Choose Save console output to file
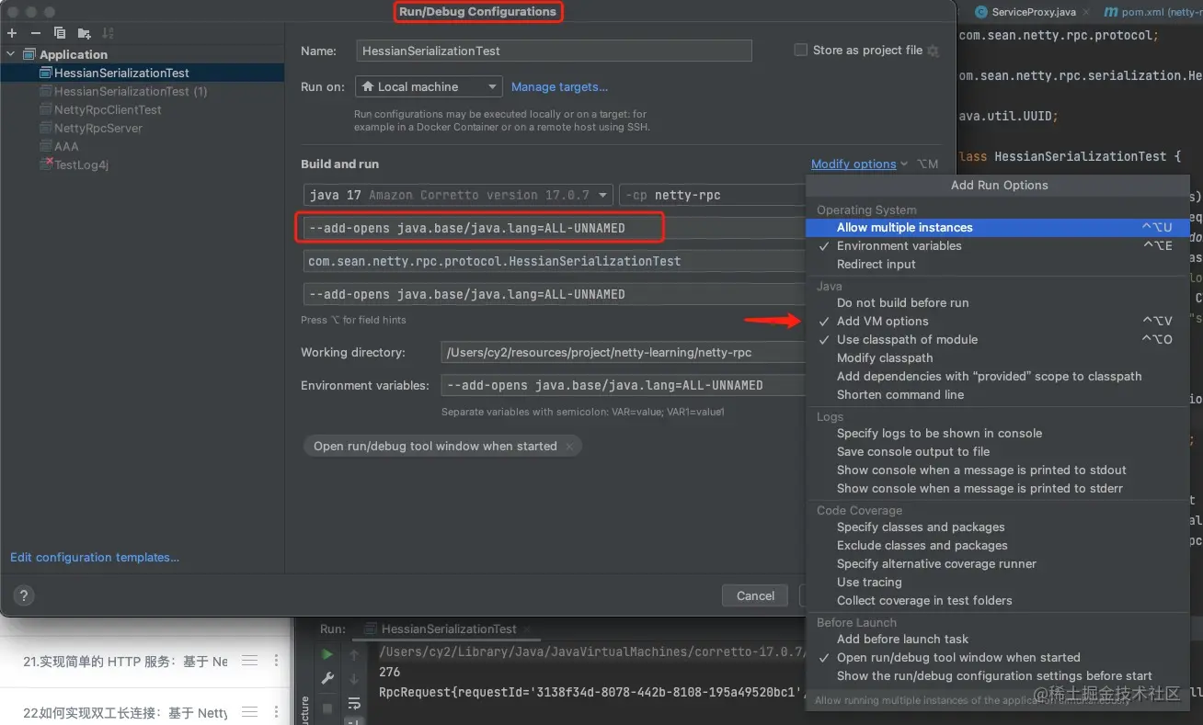The height and width of the screenshot is (725, 1203). tap(997, 451)
